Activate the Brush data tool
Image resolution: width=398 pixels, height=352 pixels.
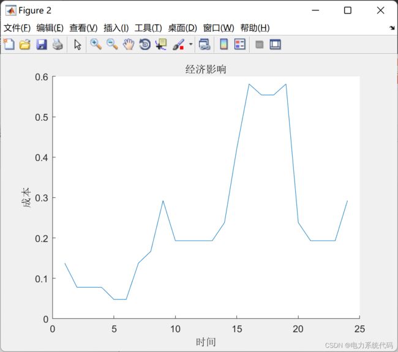[178, 45]
